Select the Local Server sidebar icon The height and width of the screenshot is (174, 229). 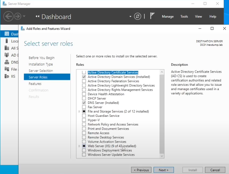(x=6, y=41)
